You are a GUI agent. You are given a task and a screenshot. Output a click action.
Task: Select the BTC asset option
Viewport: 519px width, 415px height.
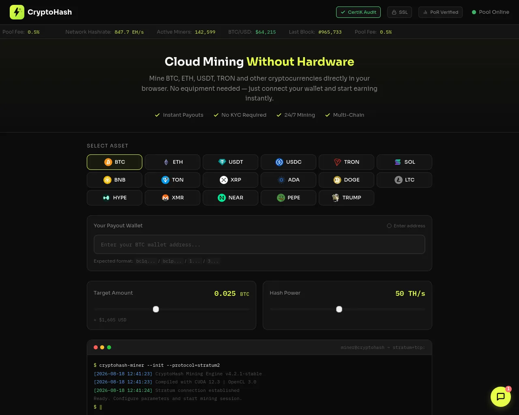114,162
